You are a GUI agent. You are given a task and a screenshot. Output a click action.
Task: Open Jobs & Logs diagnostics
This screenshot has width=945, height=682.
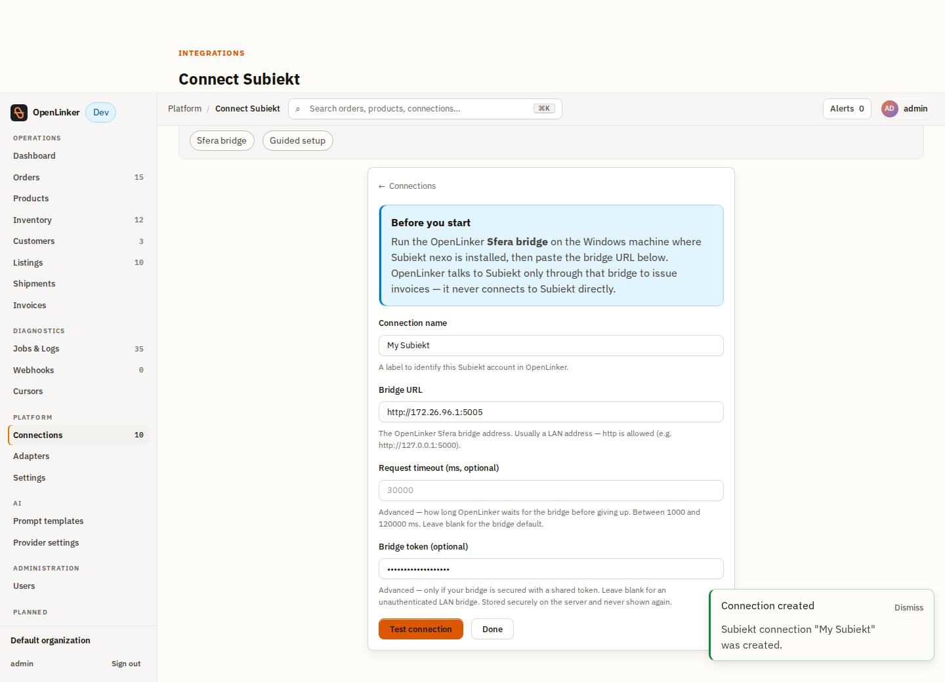coord(79,349)
